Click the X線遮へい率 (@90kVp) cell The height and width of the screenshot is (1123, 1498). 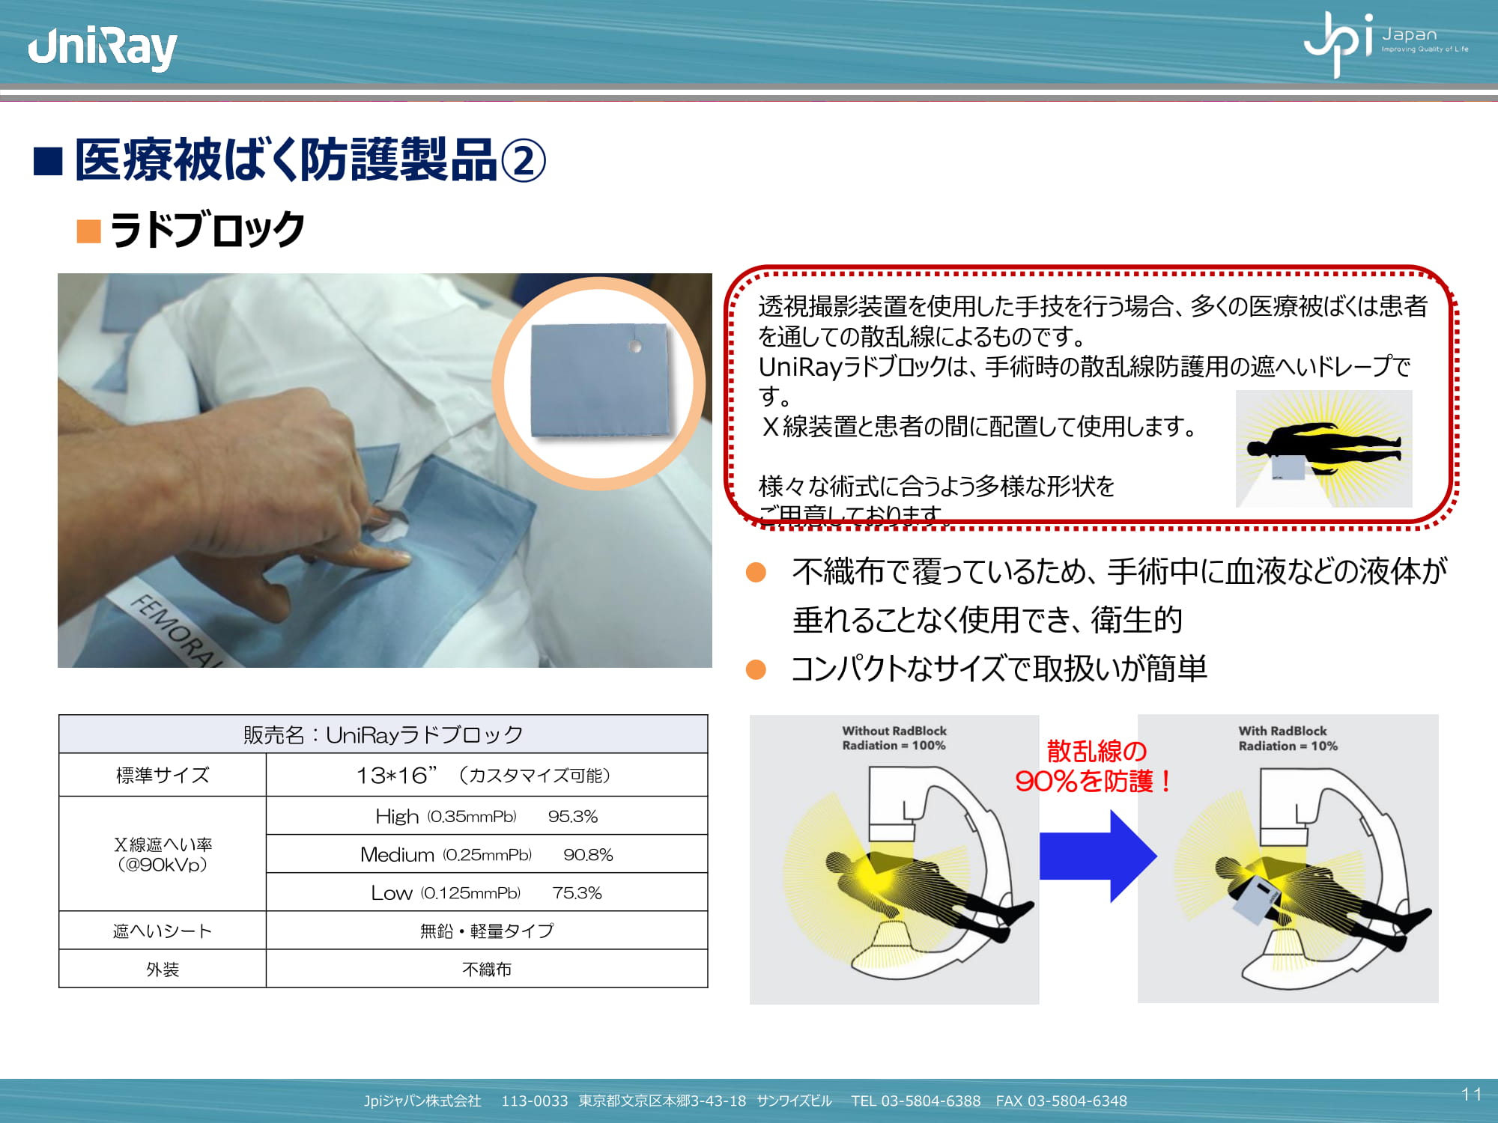coord(163,854)
